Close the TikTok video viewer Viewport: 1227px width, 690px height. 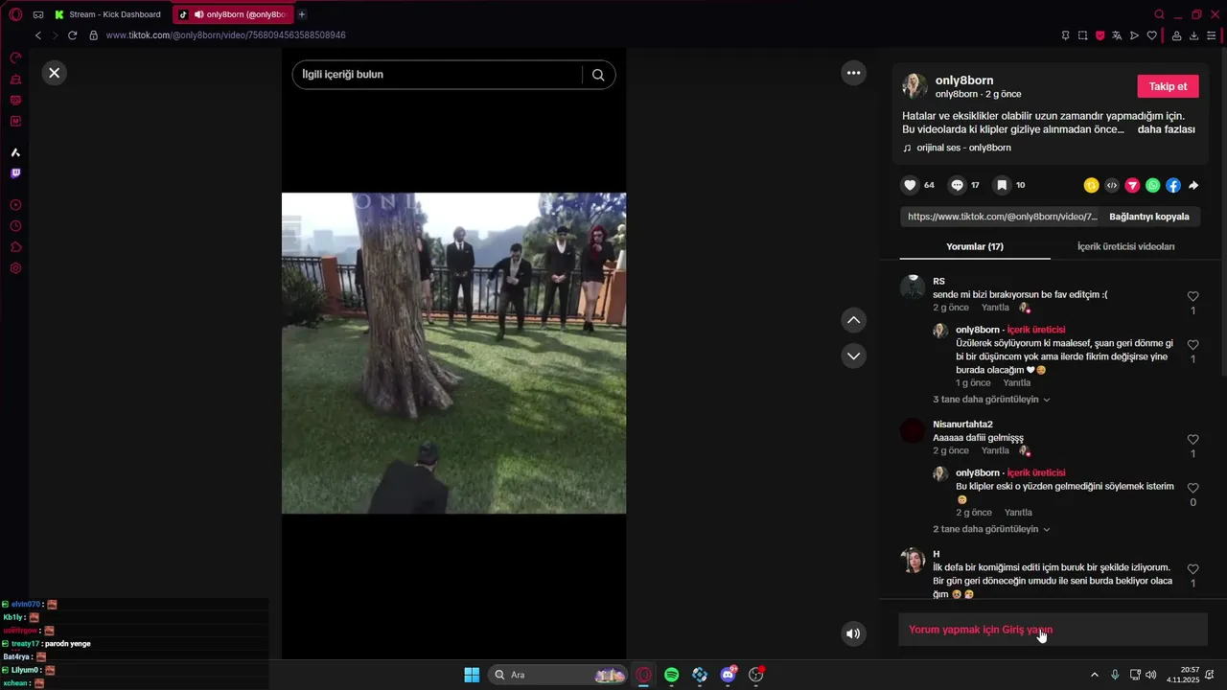click(55, 73)
